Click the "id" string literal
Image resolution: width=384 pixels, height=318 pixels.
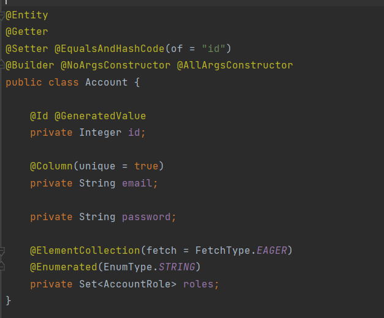point(214,49)
